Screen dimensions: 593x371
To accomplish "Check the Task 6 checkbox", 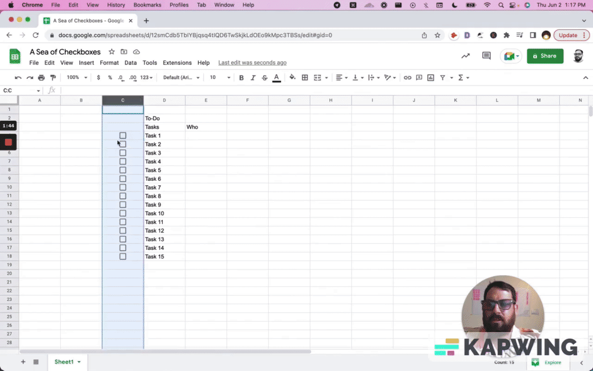I will pyautogui.click(x=123, y=179).
